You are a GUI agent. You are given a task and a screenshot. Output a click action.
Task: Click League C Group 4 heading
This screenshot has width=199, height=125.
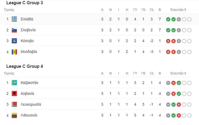[25, 66]
